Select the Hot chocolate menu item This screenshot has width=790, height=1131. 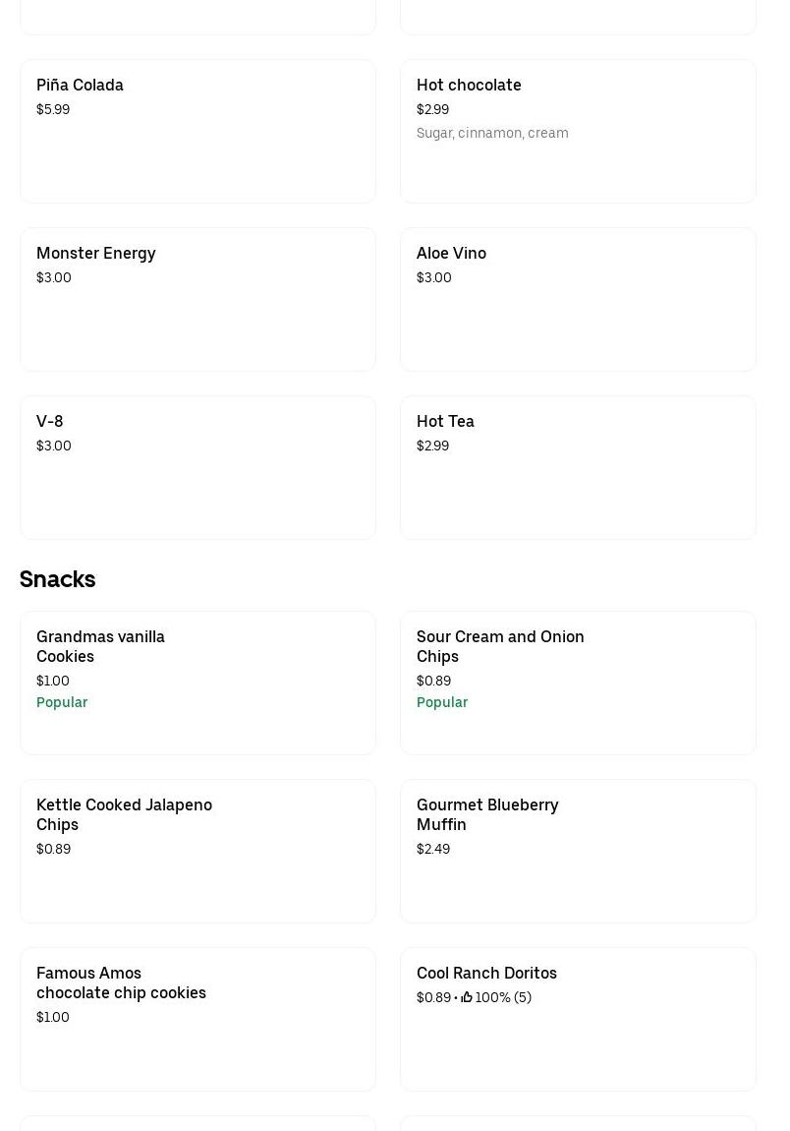pyautogui.click(x=578, y=131)
